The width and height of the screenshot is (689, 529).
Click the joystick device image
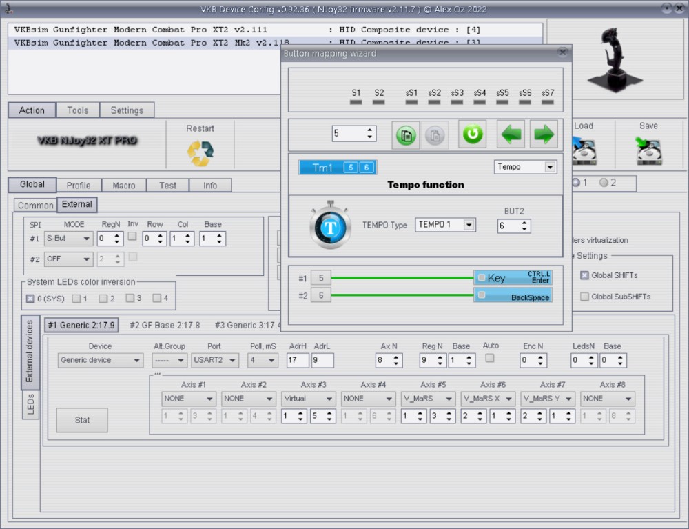615,59
